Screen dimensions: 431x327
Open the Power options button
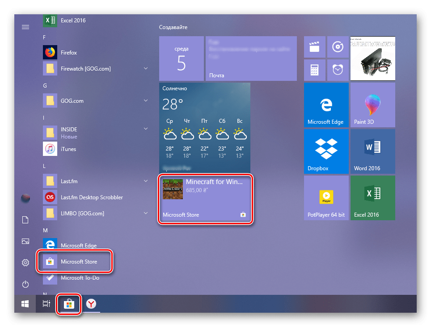click(x=25, y=284)
